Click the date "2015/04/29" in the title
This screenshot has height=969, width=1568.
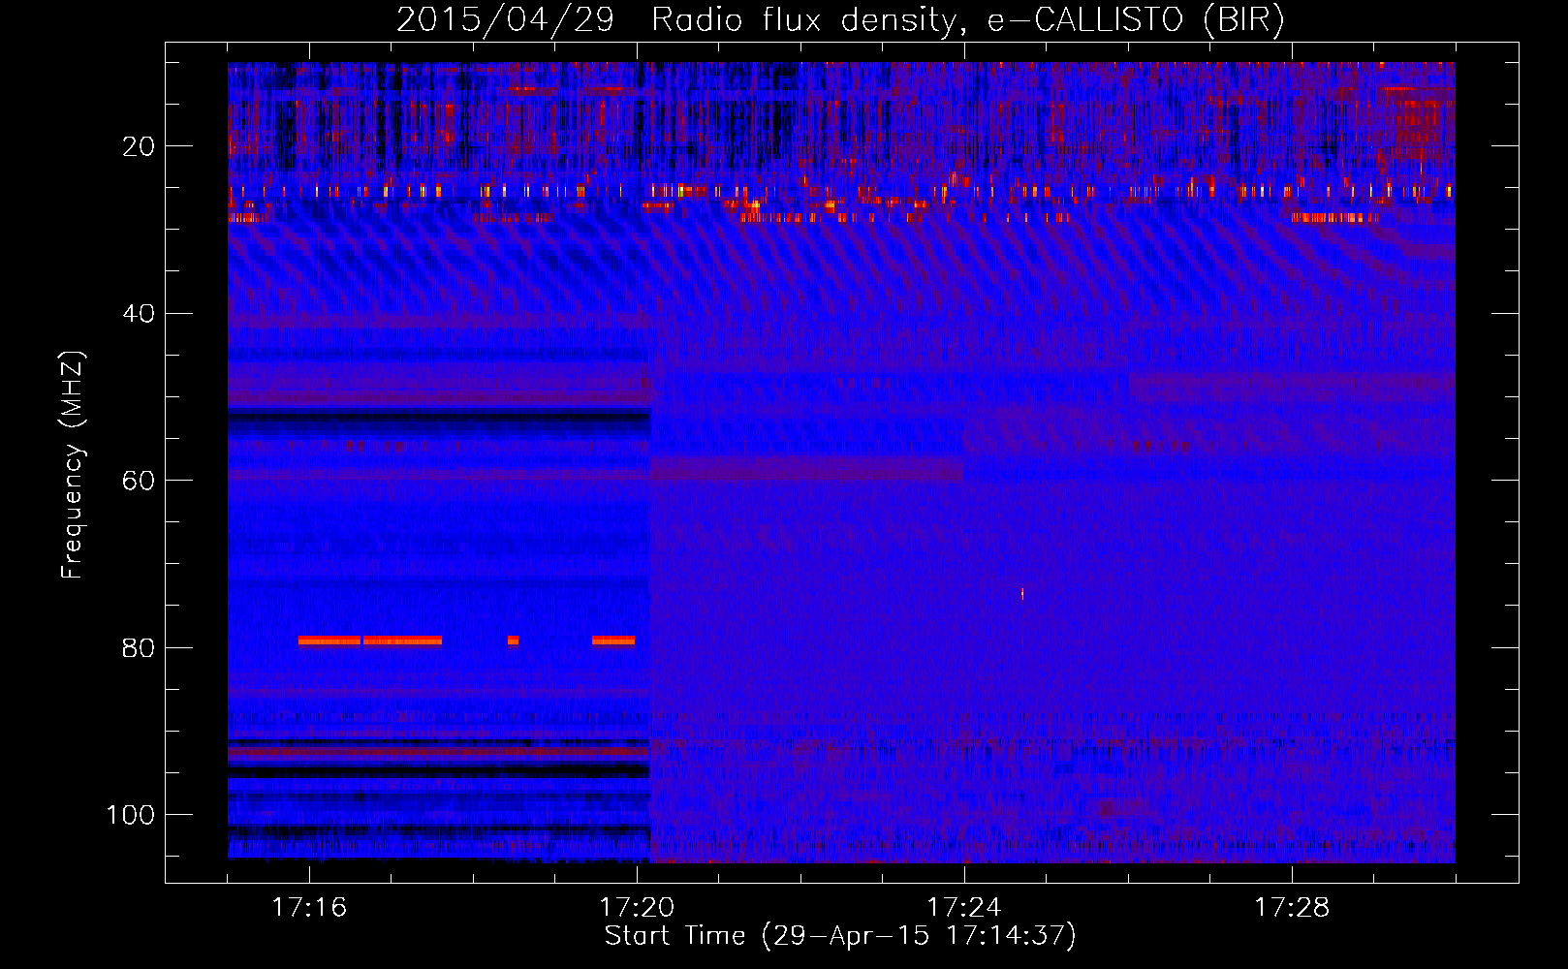tap(505, 19)
